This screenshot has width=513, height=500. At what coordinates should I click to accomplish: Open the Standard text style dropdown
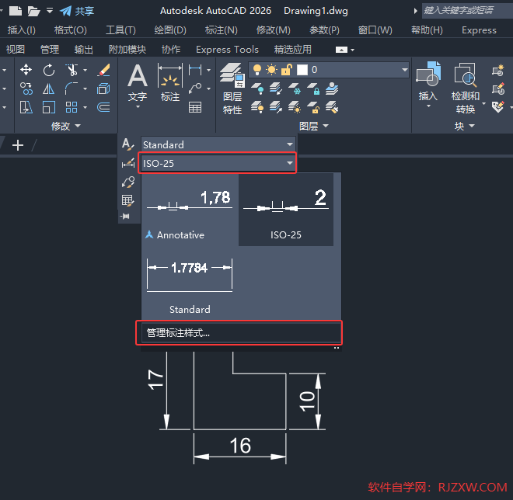point(290,144)
